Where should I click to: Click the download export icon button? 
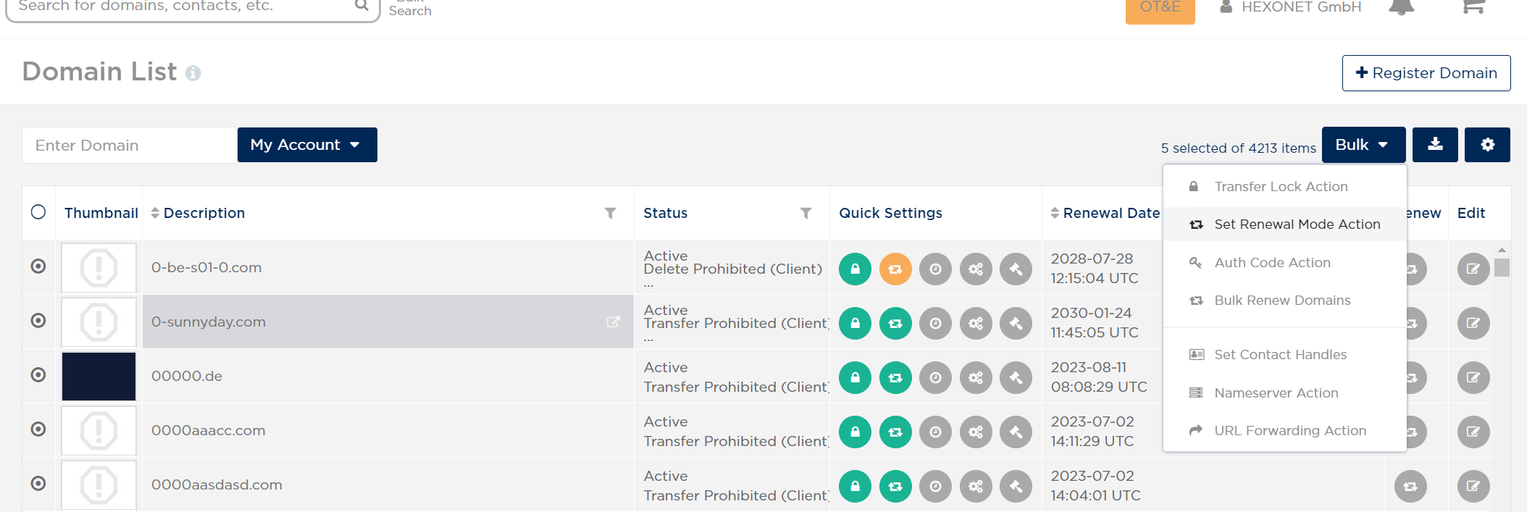(x=1435, y=145)
